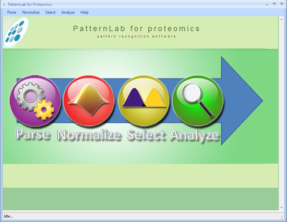Viewport: 287px width, 222px height.
Task: Open the Analyze menu
Action: (x=68, y=12)
